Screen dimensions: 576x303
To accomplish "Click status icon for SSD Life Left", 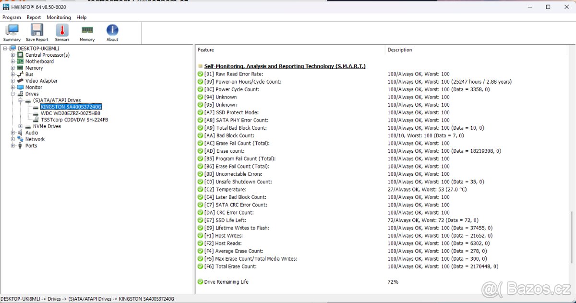I will (x=200, y=220).
